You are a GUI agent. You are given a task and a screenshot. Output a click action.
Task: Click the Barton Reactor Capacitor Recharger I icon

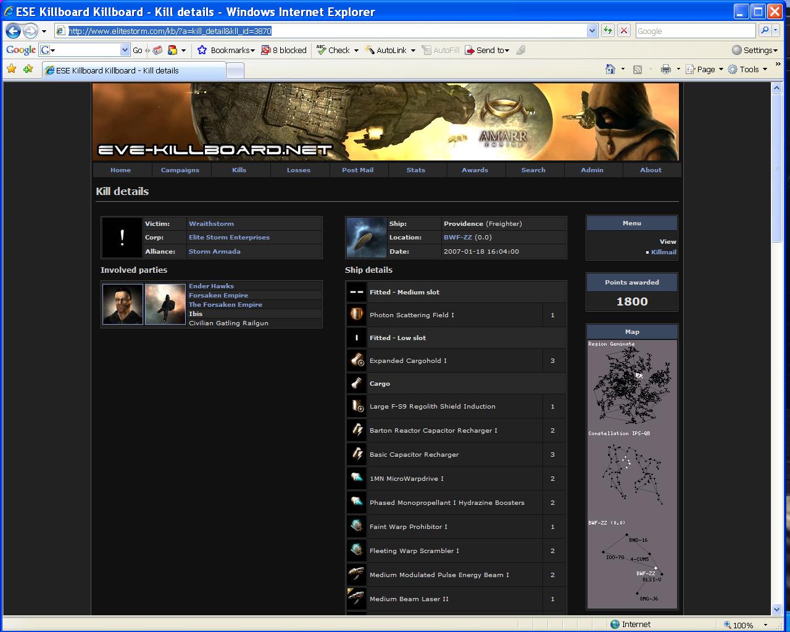357,430
